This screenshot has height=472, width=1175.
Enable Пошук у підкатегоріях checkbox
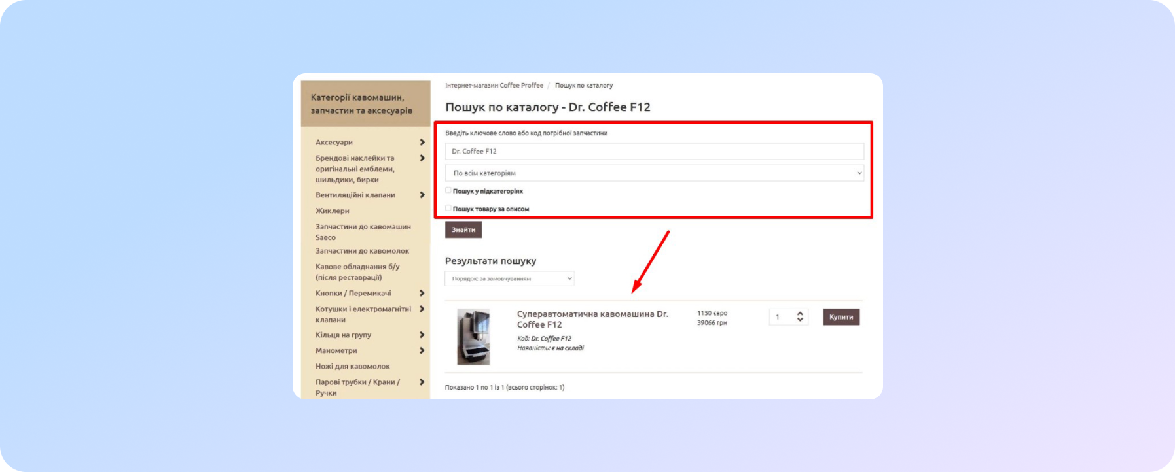point(448,191)
